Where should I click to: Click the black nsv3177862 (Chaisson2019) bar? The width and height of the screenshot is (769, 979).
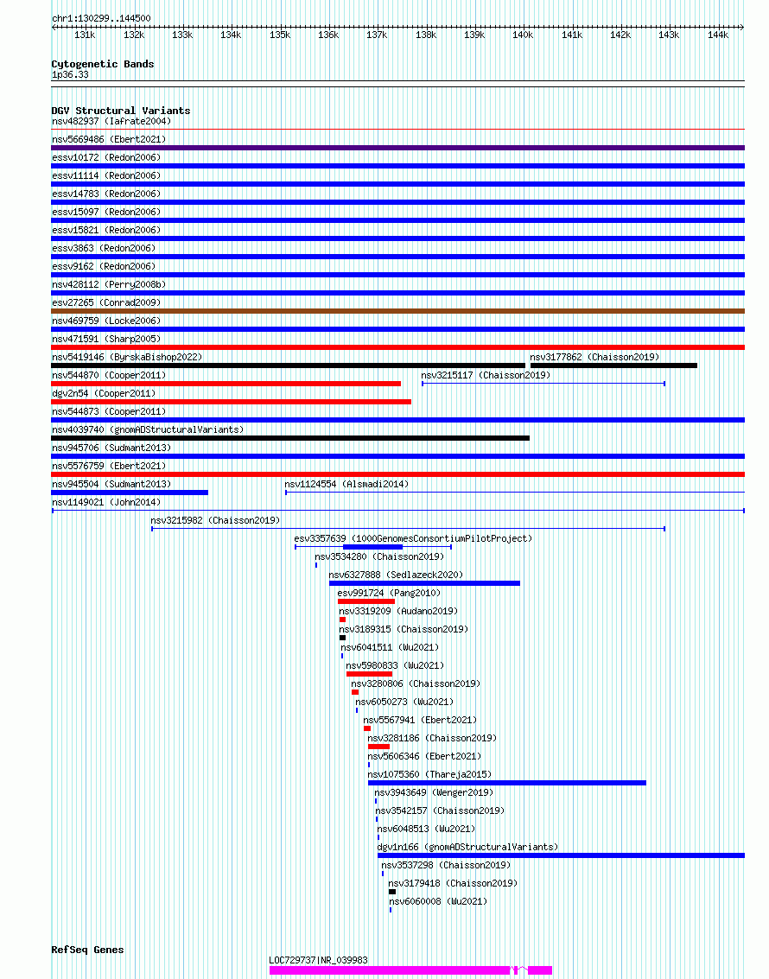pos(613,366)
